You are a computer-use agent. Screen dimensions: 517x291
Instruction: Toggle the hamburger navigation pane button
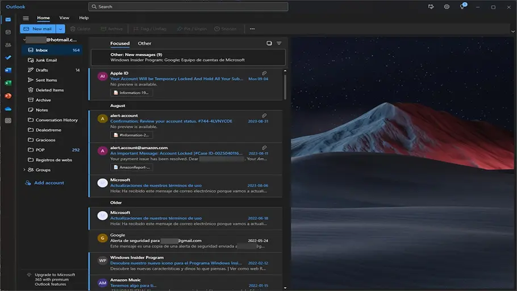[26, 18]
